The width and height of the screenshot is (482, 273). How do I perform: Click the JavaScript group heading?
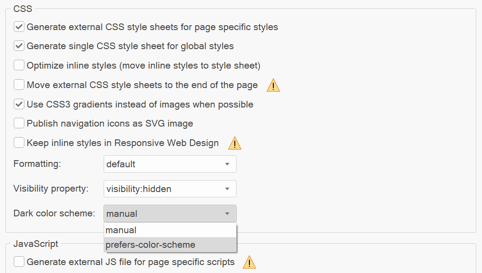35,243
